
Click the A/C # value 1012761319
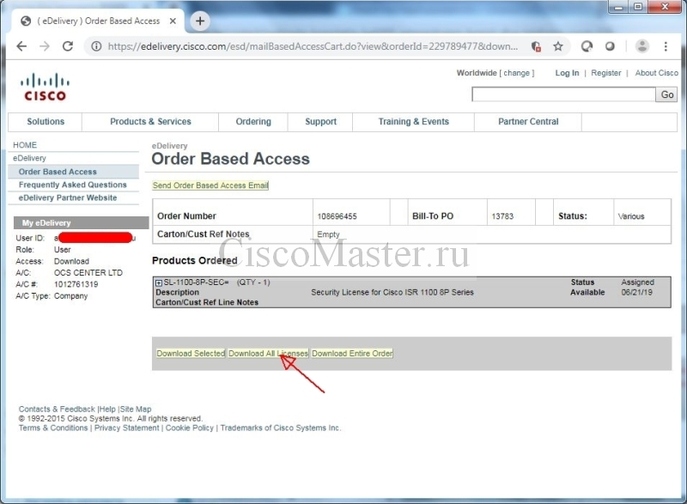(76, 284)
